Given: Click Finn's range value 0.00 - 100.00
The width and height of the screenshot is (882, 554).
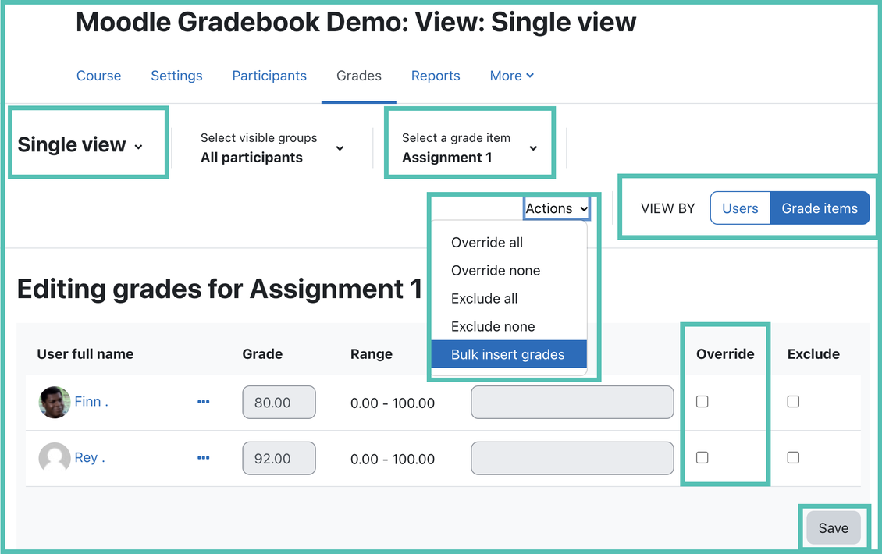Looking at the screenshot, I should click(x=393, y=403).
